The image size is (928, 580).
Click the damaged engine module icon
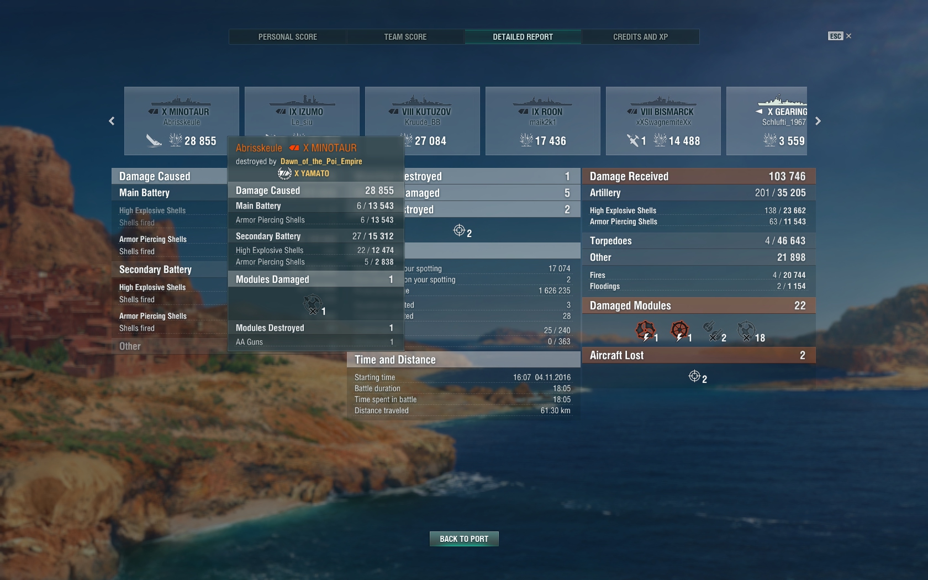tap(645, 330)
